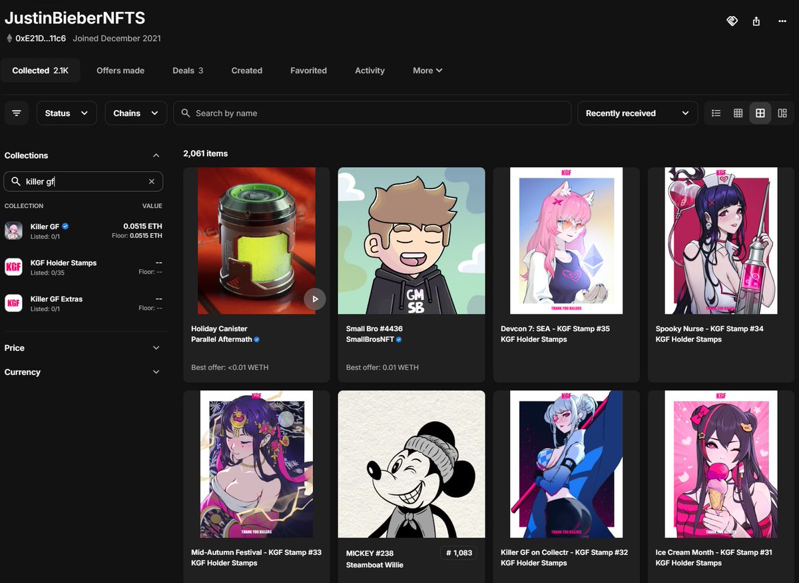Click the Killer GF collection avatar icon

(13, 231)
